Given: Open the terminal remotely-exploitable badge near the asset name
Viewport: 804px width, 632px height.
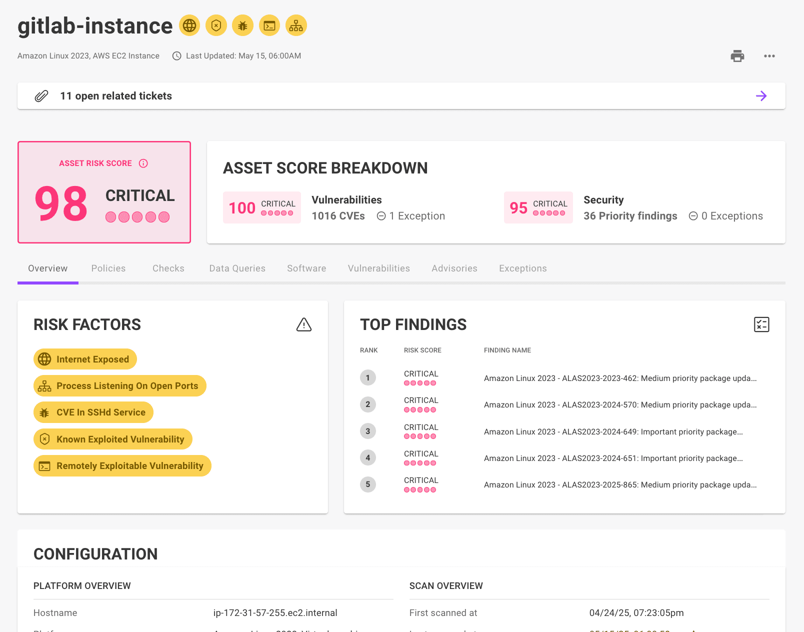Looking at the screenshot, I should pyautogui.click(x=269, y=25).
